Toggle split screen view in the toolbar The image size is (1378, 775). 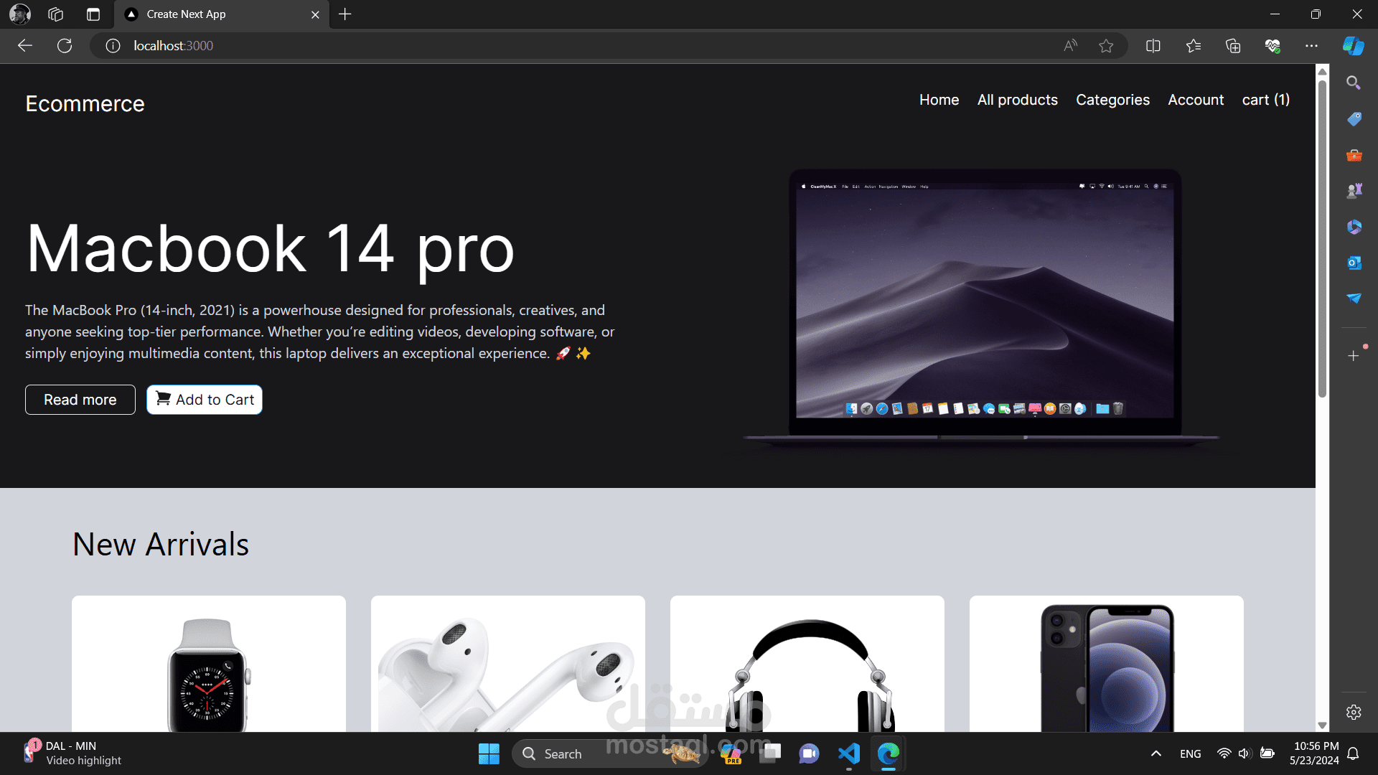click(x=1153, y=45)
